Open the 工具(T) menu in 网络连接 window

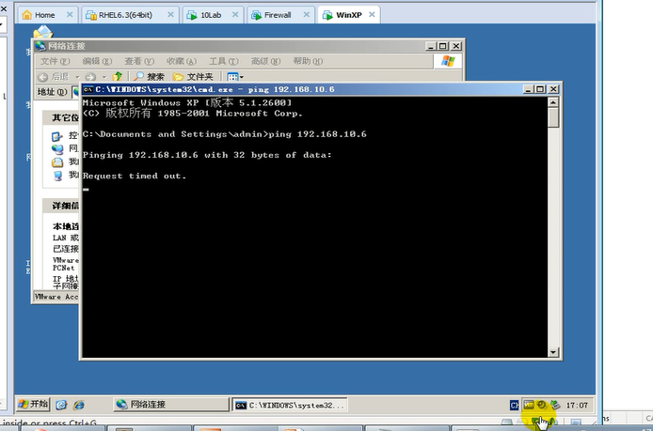[224, 61]
